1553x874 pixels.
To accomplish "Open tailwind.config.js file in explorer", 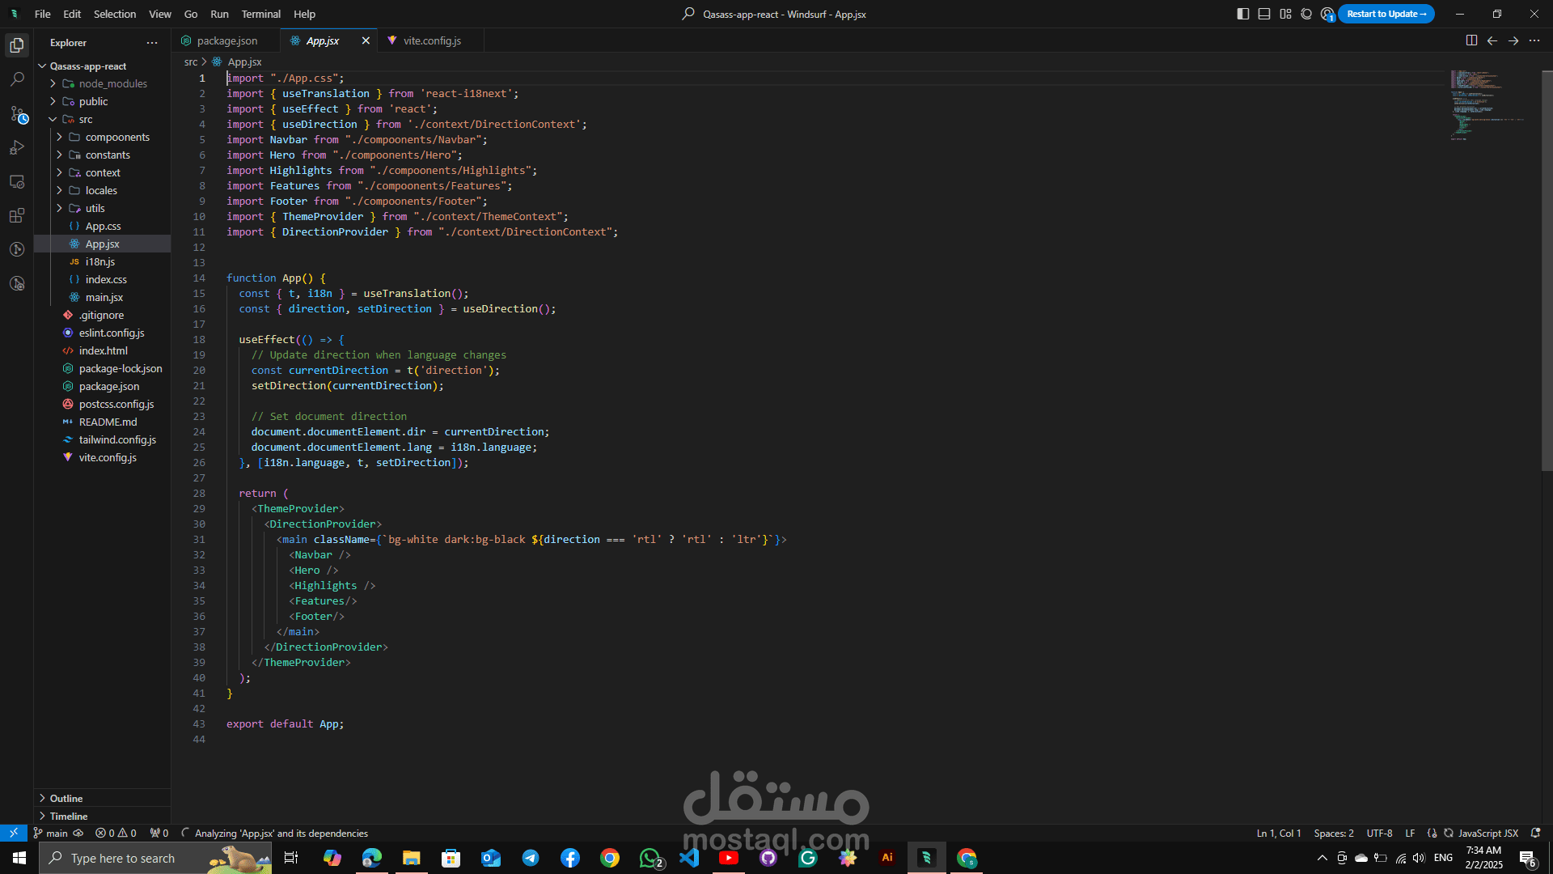I will coord(117,439).
